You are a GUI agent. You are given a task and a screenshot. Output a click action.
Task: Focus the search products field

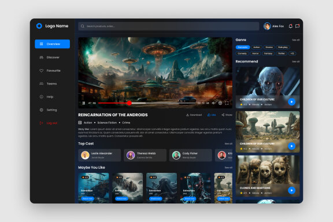tap(169, 27)
